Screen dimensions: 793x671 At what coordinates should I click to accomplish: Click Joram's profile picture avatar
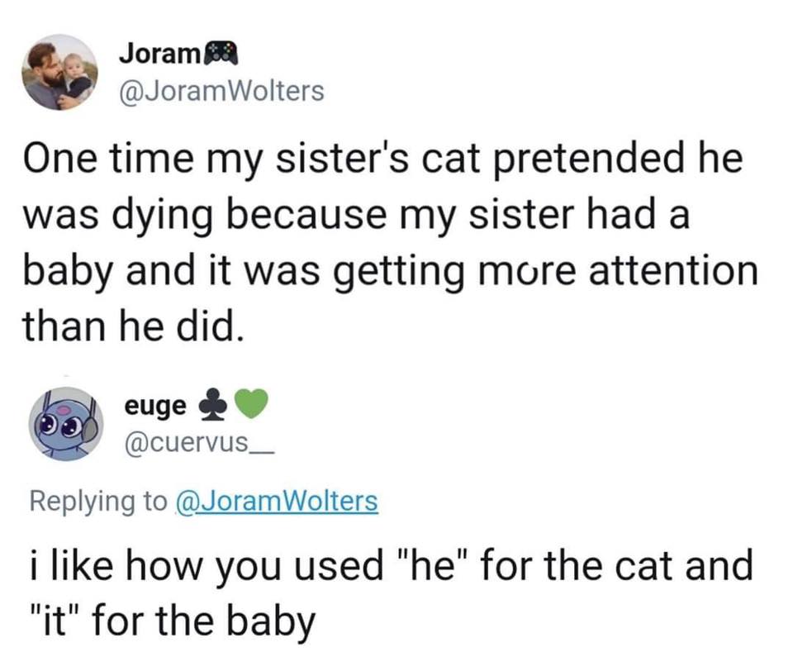(59, 72)
